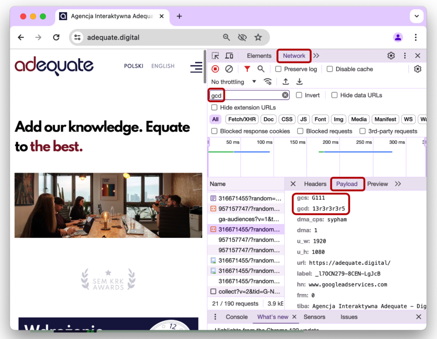Tick the Invert filter checkbox
Image resolution: width=437 pixels, height=339 pixels.
[299, 95]
